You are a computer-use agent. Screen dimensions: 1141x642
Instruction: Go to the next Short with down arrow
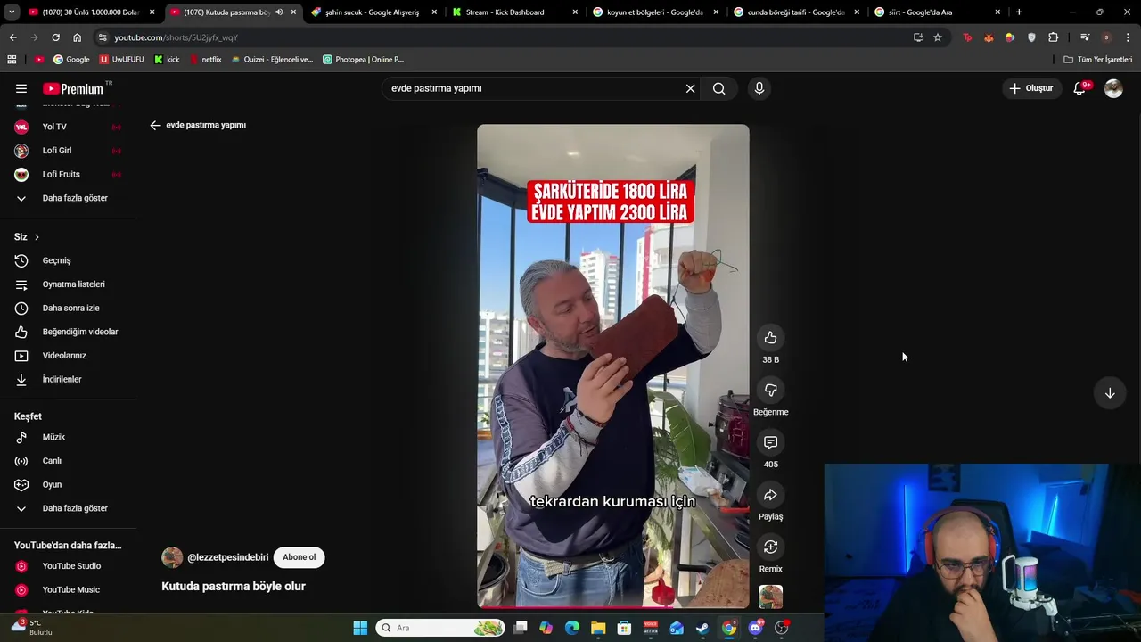(1110, 393)
